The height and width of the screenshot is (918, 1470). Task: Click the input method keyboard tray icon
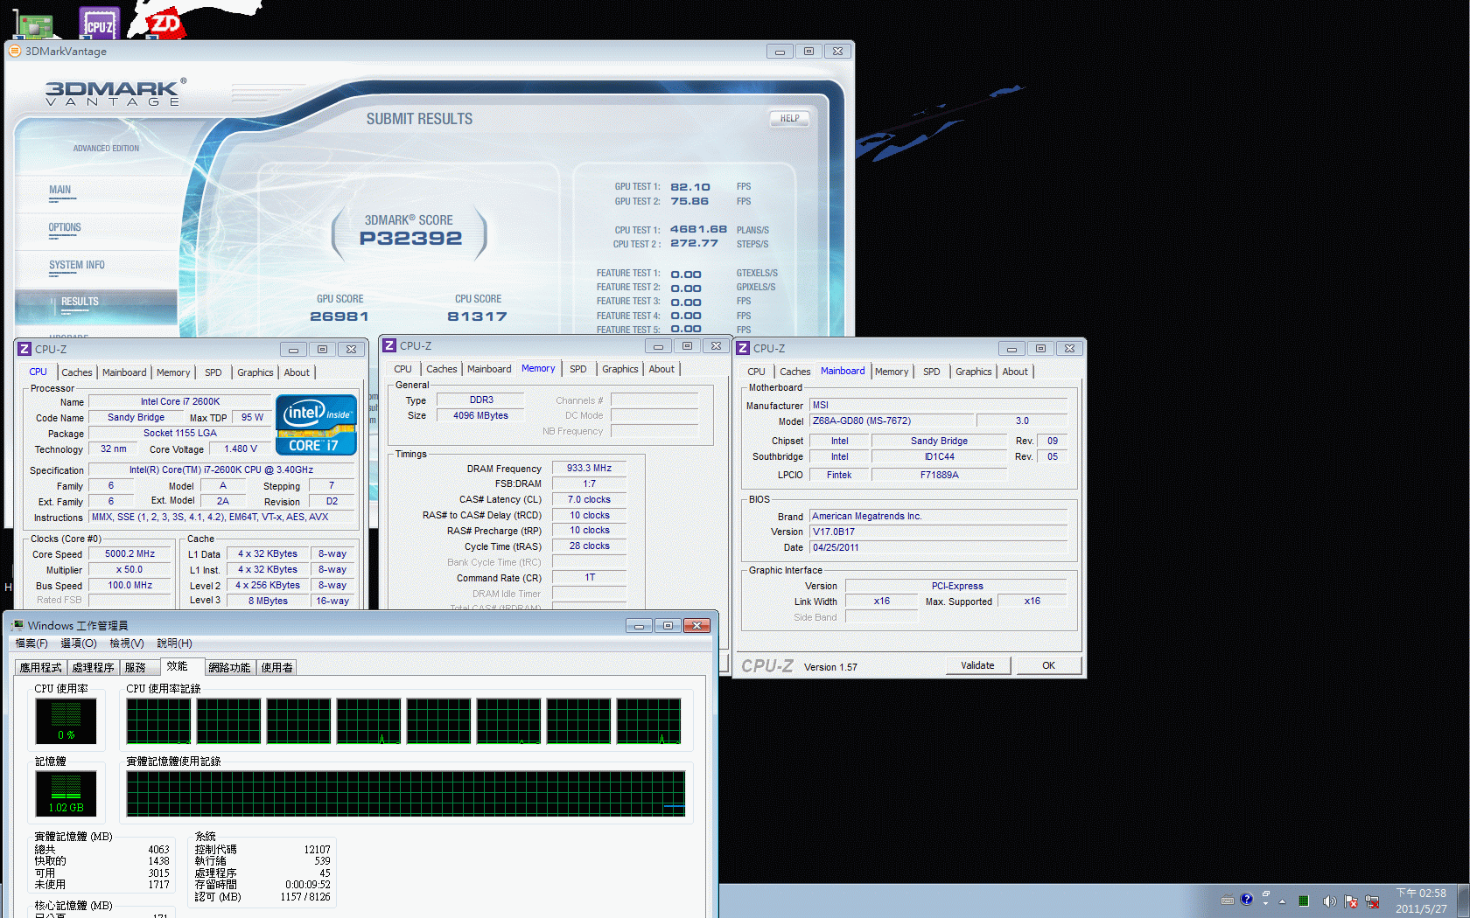tap(1227, 901)
